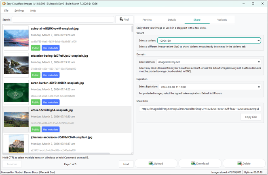
Task: Click the Share Link URL field
Action: (x=200, y=109)
